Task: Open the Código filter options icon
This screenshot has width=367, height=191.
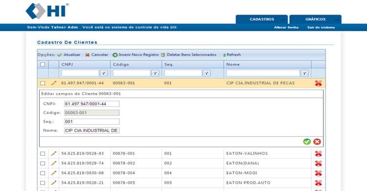Action: tap(155, 73)
